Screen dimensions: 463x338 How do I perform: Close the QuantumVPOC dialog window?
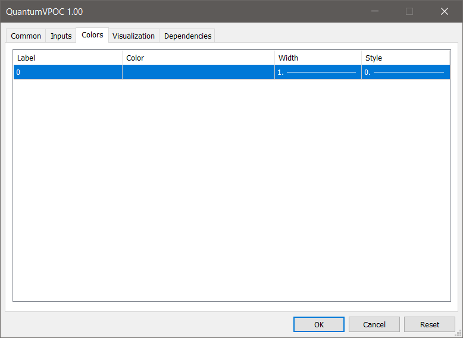[444, 11]
